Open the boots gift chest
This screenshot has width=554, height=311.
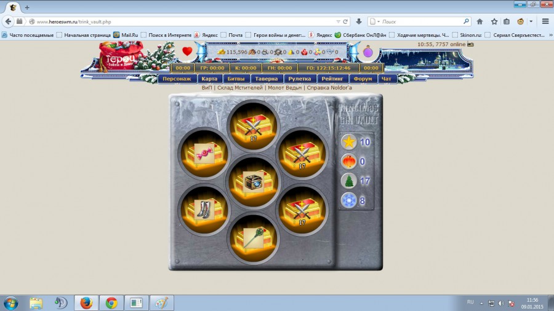[x=203, y=210]
